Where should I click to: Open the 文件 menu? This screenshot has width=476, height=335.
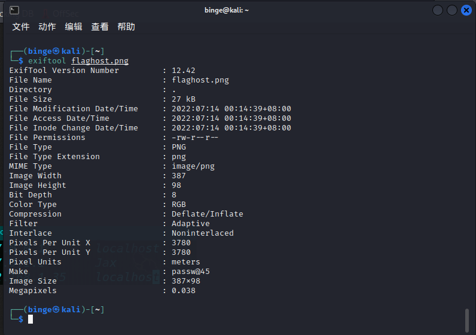[21, 27]
